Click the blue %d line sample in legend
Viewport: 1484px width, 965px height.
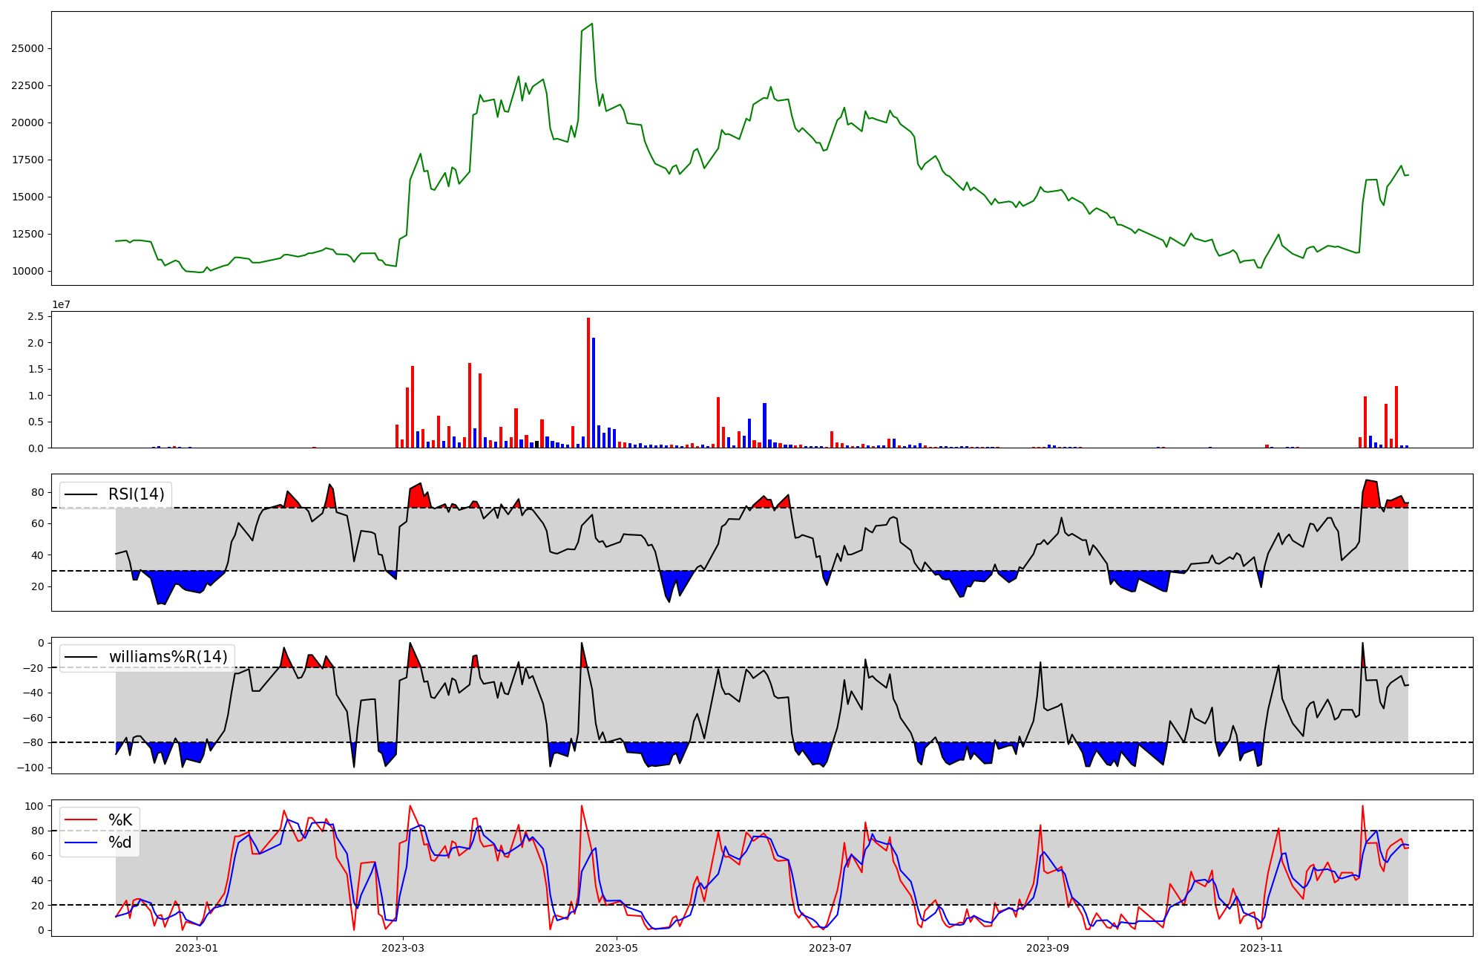coord(81,843)
